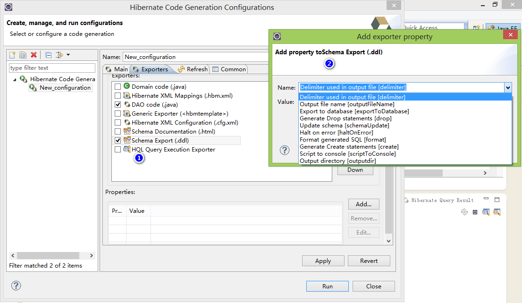Image resolution: width=522 pixels, height=303 pixels.
Task: Click the Quick Access field in Eclipse
Action: [433, 27]
